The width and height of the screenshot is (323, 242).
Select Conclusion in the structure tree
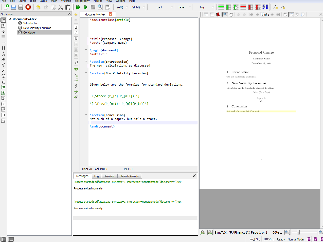pyautogui.click(x=30, y=33)
